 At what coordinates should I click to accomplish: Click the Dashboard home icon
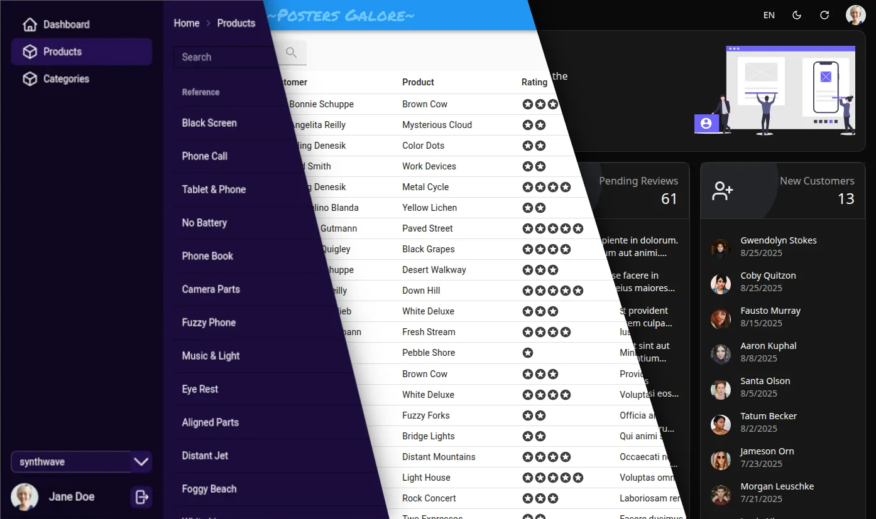30,24
